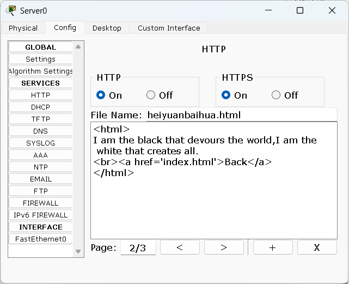This screenshot has width=349, height=284.
Task: Open the Custom Interface tab
Action: click(169, 28)
